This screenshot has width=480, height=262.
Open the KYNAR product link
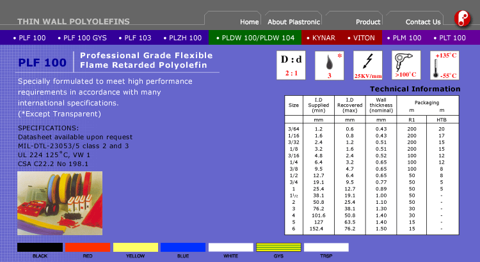pos(320,38)
